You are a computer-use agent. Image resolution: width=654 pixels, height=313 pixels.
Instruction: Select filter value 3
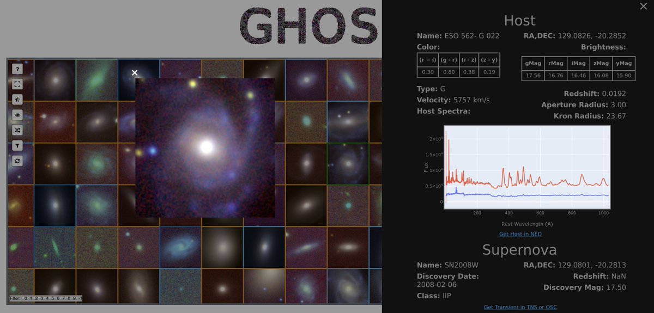42,298
